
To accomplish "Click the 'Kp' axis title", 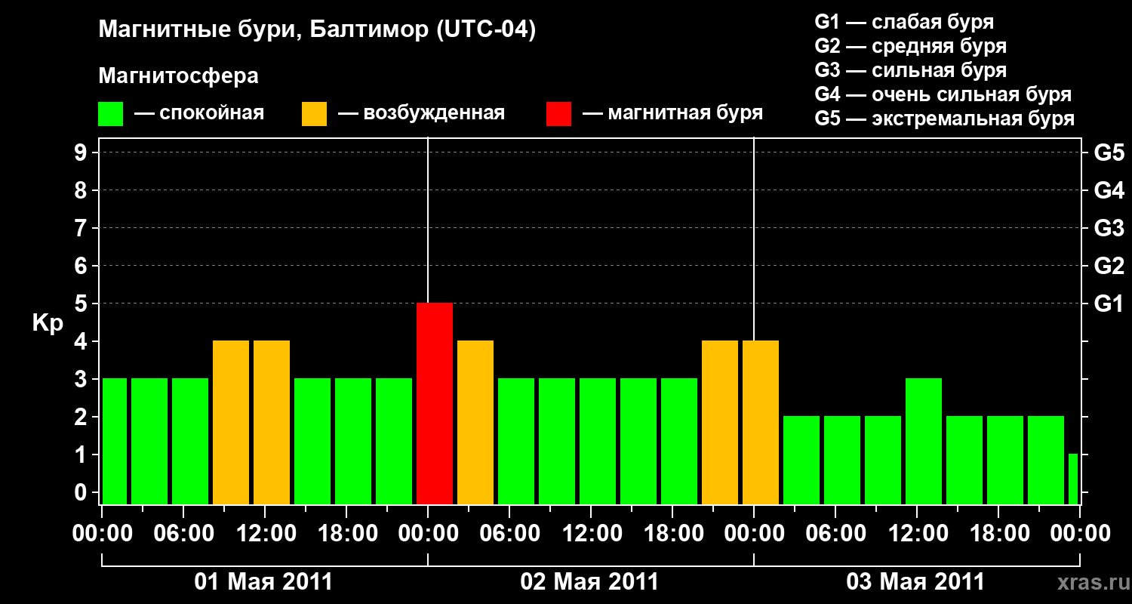I will click(x=48, y=323).
